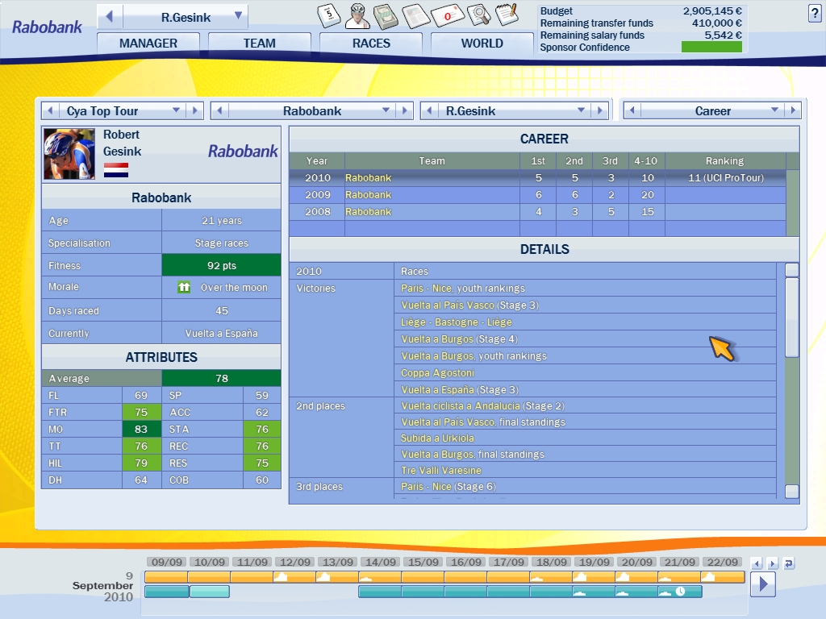Expand the Cya Top Tour dropdown
The image size is (826, 619).
pos(176,110)
